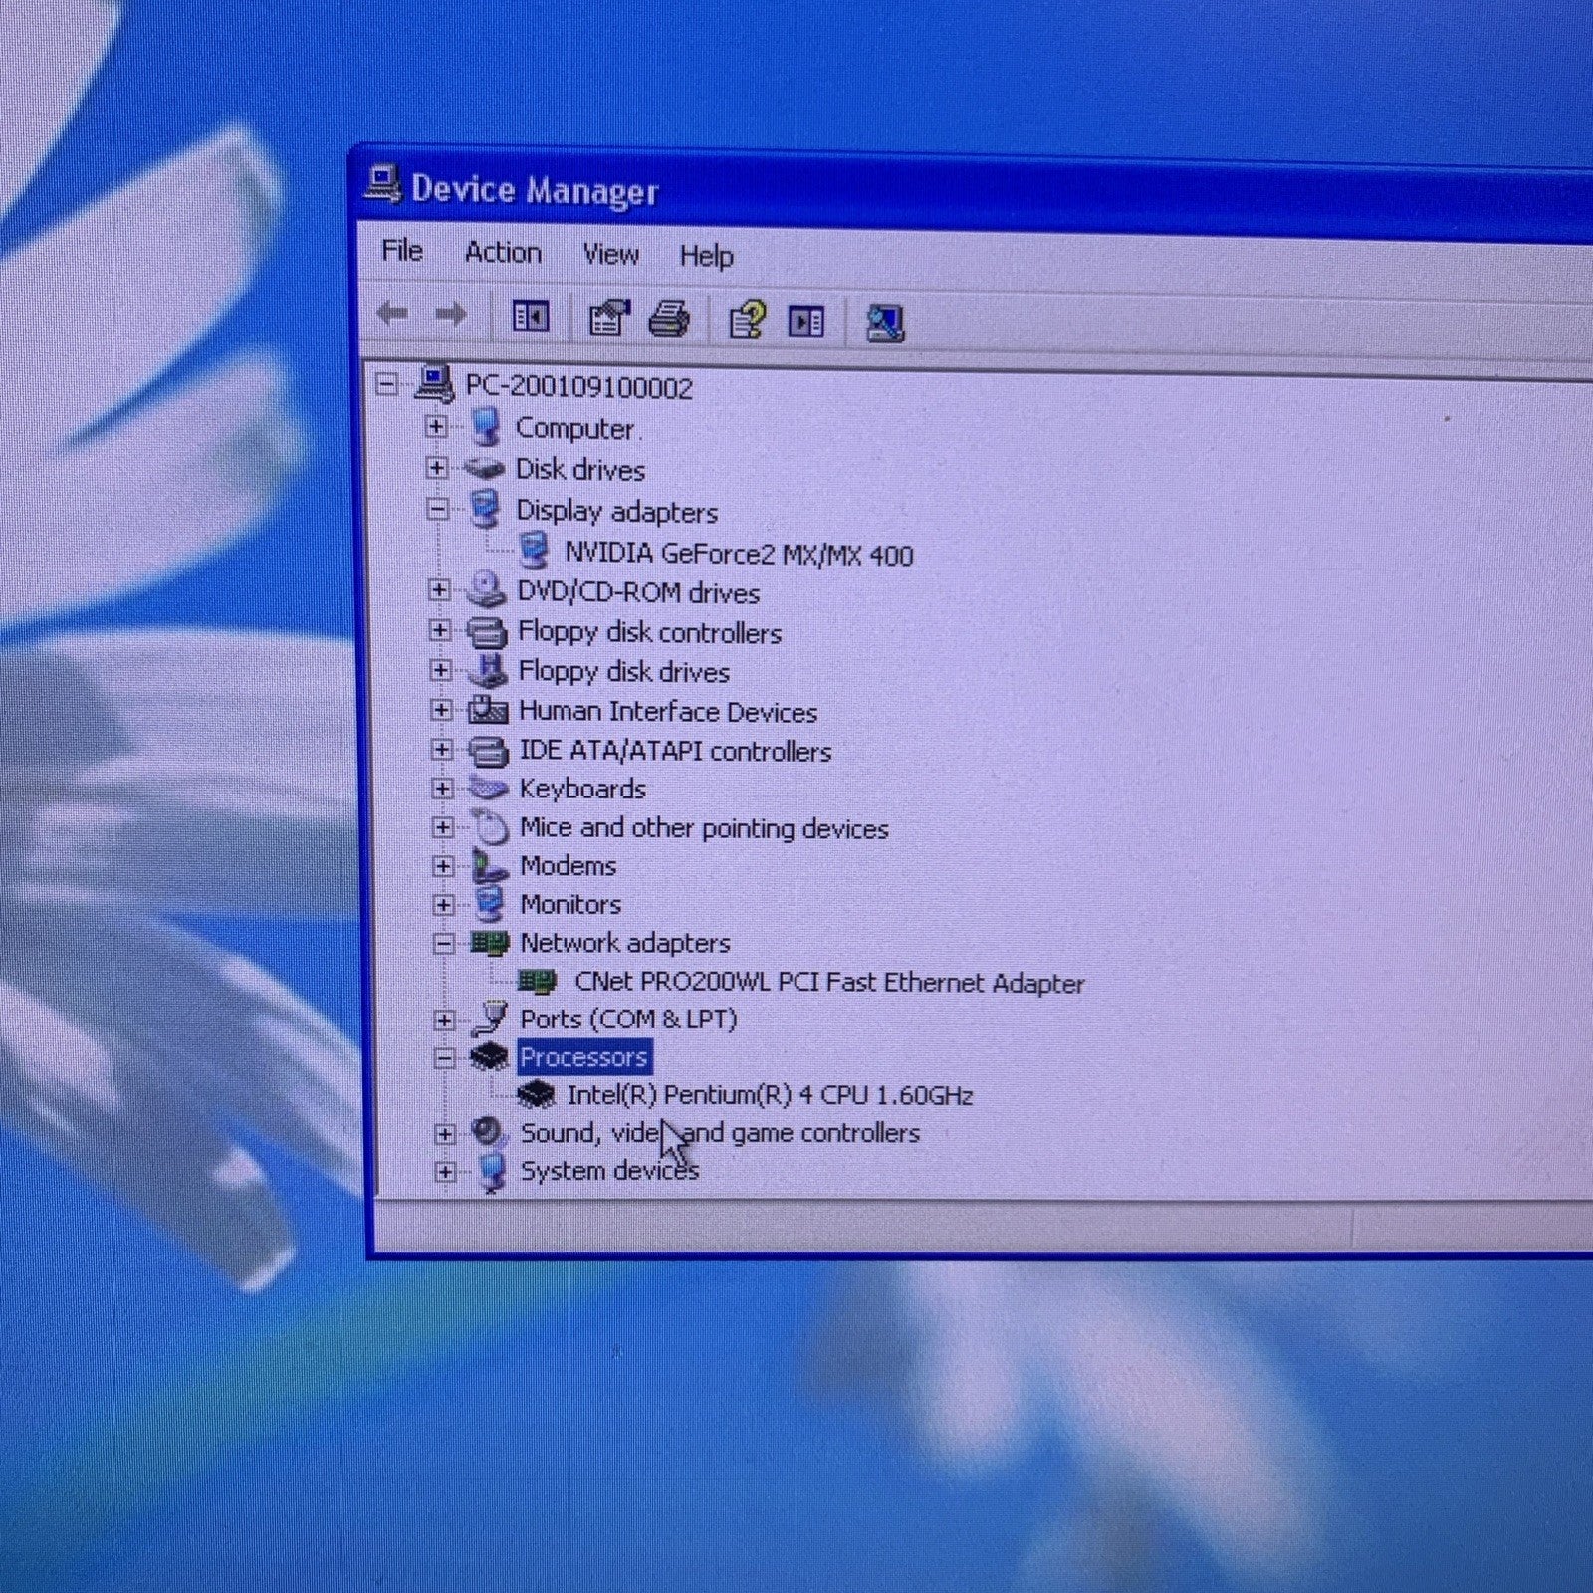
Task: Click the Device Manager title bar icon
Action: tap(383, 184)
